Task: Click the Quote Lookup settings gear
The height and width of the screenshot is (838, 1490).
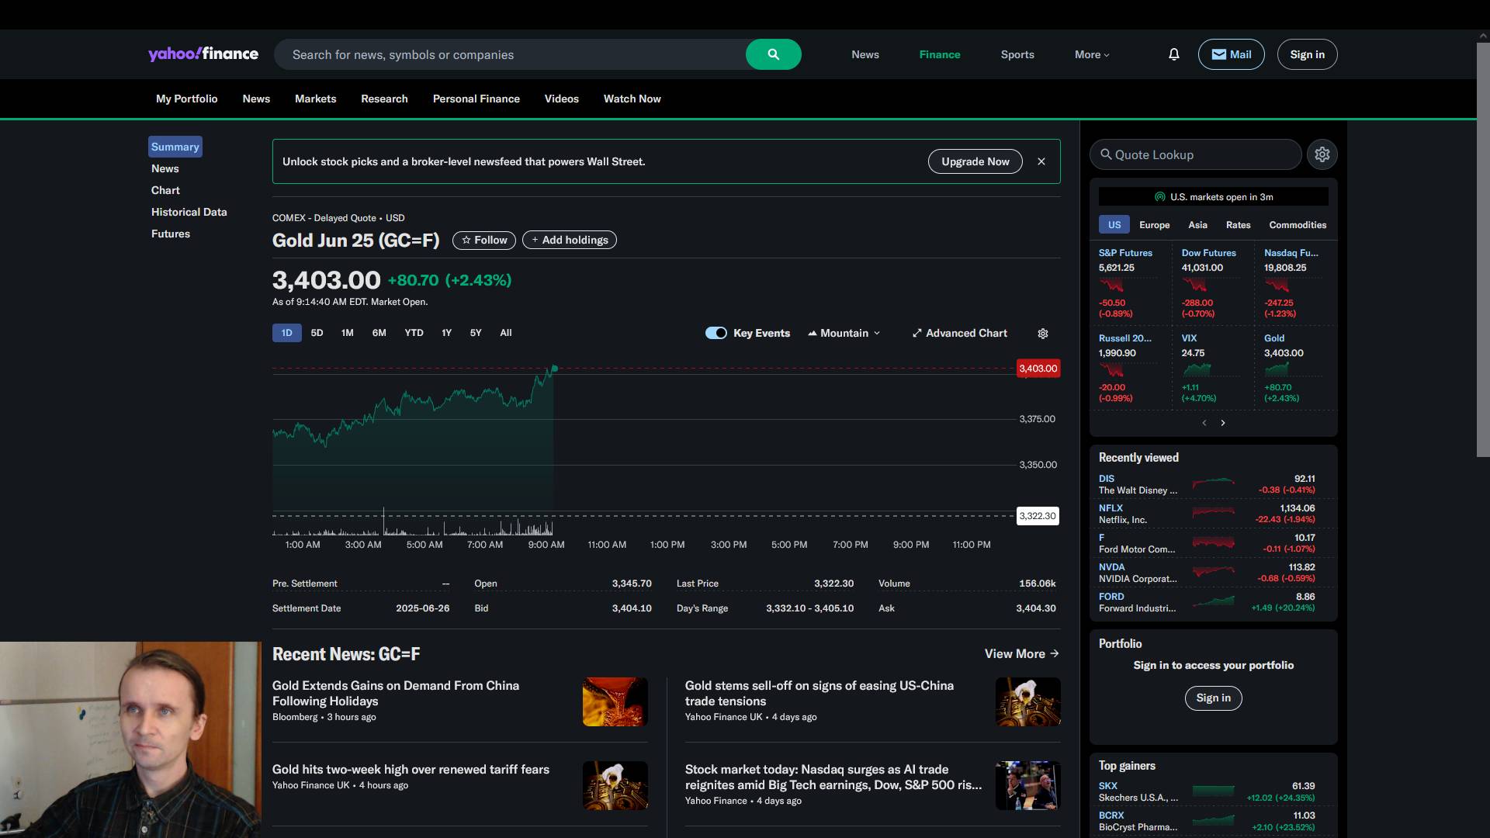Action: (x=1322, y=154)
